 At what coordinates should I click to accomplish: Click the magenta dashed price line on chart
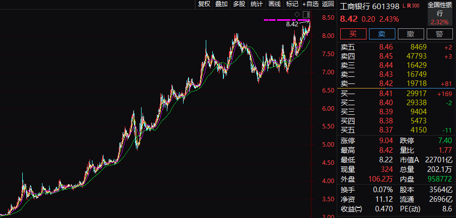(x=287, y=20)
